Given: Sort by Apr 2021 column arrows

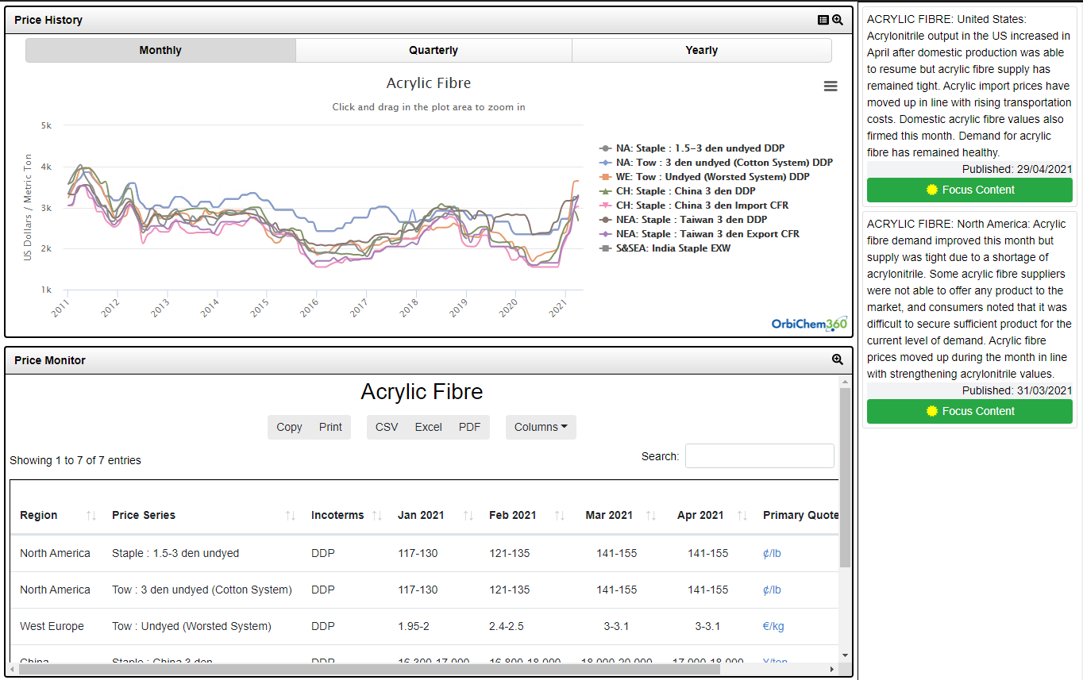Looking at the screenshot, I should 742,516.
